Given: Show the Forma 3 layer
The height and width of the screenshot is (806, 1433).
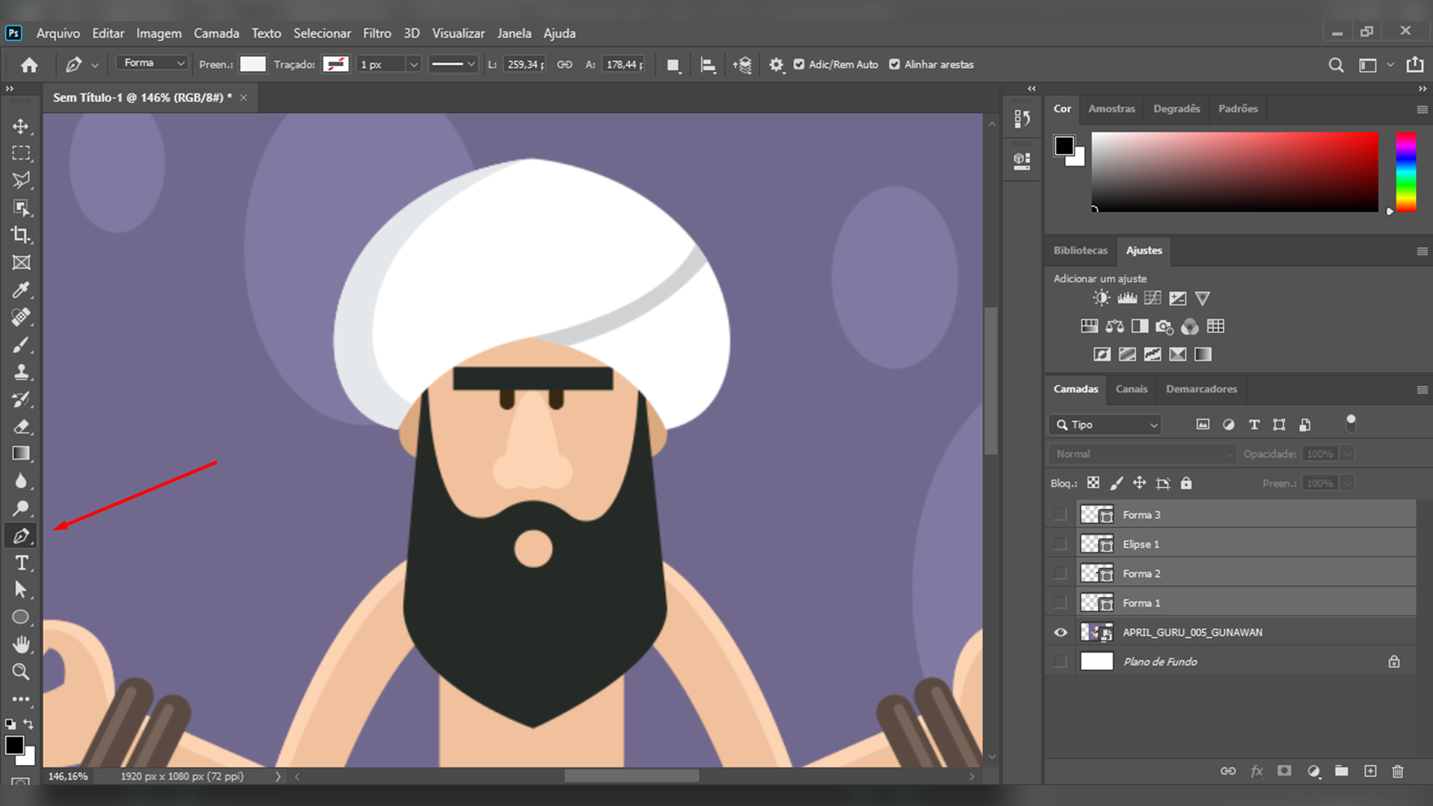Looking at the screenshot, I should tap(1060, 515).
